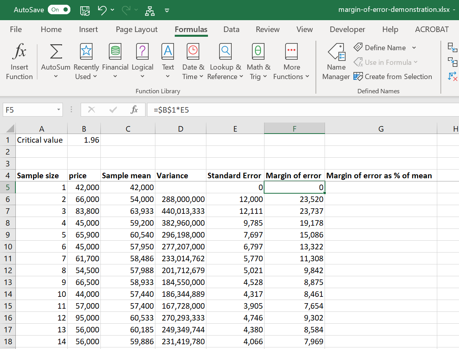This screenshot has width=459, height=349.
Task: Click Create from Selection
Action: coord(393,77)
